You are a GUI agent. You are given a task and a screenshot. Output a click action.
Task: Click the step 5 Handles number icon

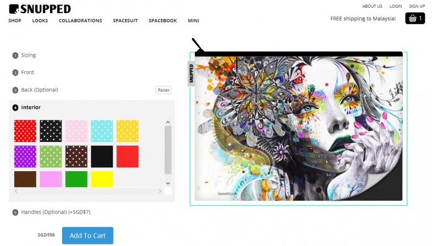coord(15,212)
